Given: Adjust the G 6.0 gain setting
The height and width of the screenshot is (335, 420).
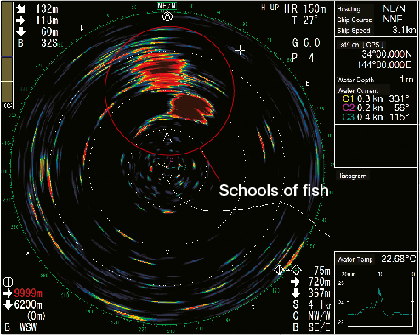Looking at the screenshot, I should [306, 43].
